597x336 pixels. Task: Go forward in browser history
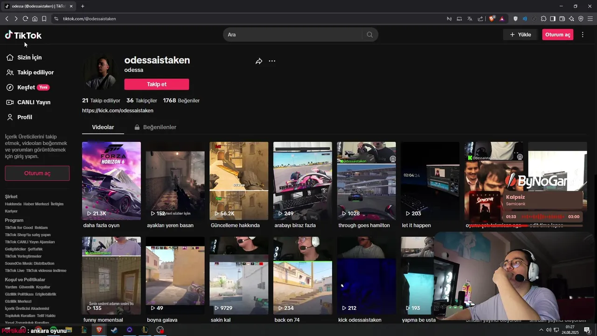[16, 19]
